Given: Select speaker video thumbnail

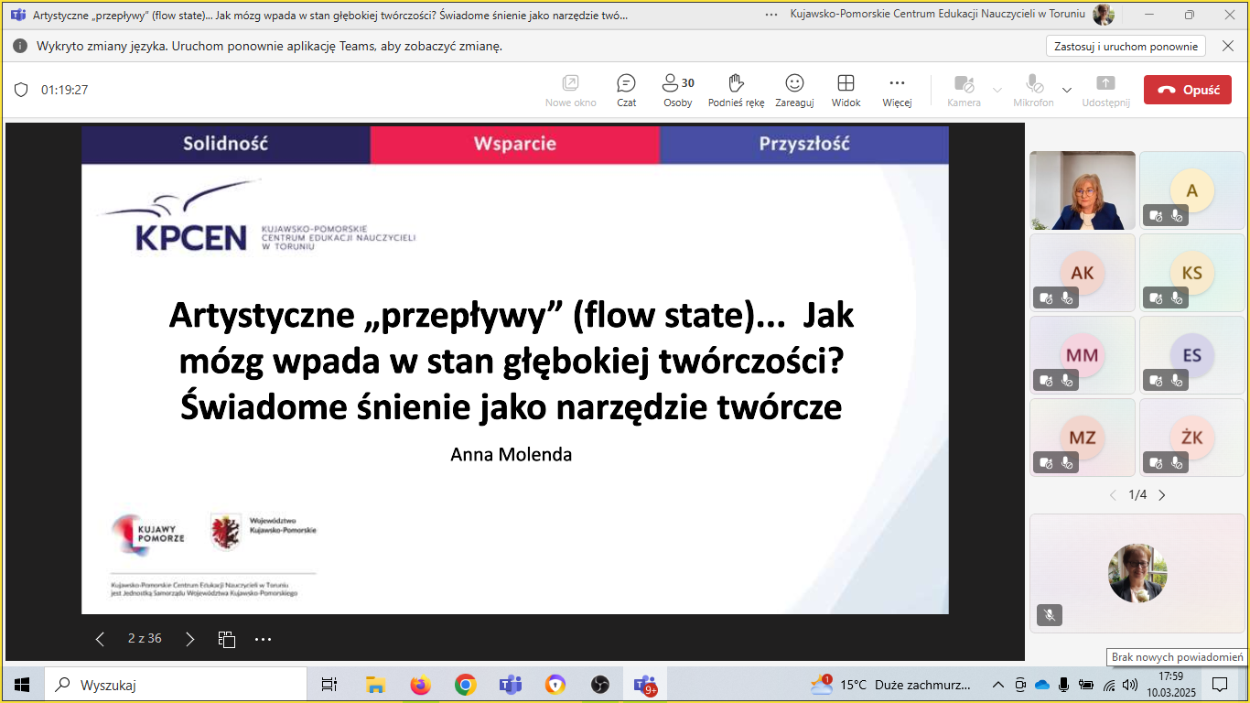Looking at the screenshot, I should pyautogui.click(x=1083, y=190).
